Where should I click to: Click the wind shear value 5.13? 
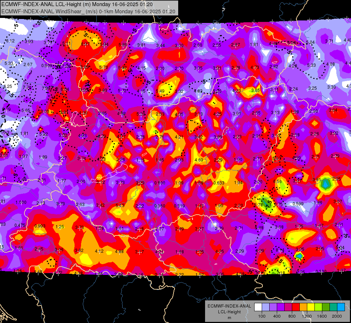[120, 205]
